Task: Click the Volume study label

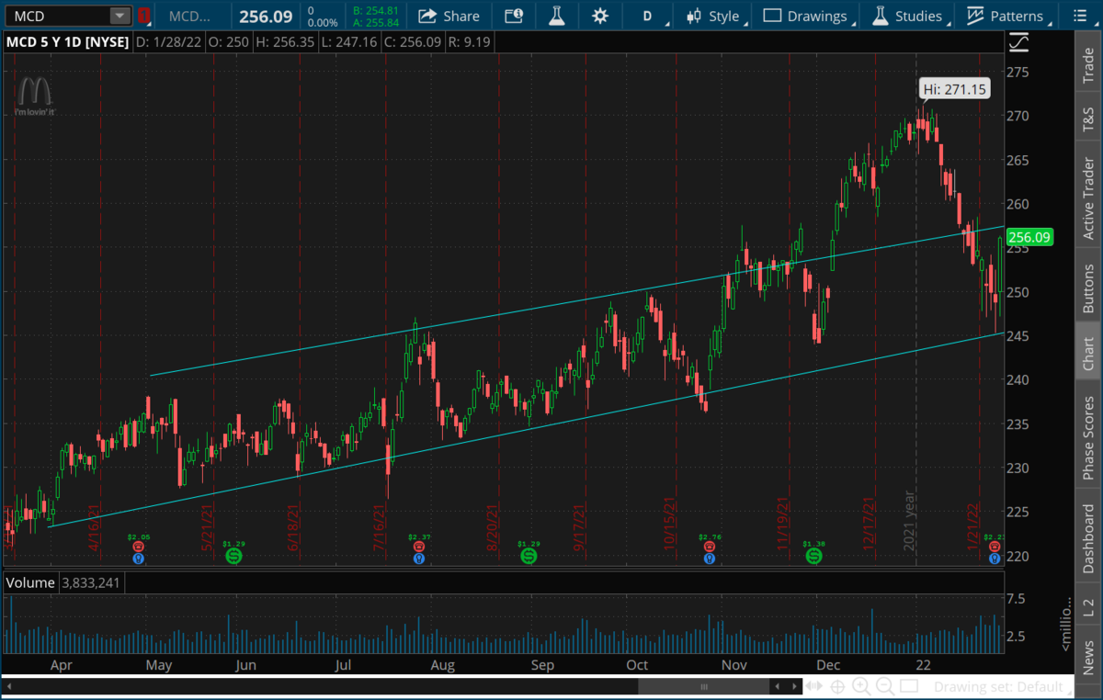Action: 31,582
